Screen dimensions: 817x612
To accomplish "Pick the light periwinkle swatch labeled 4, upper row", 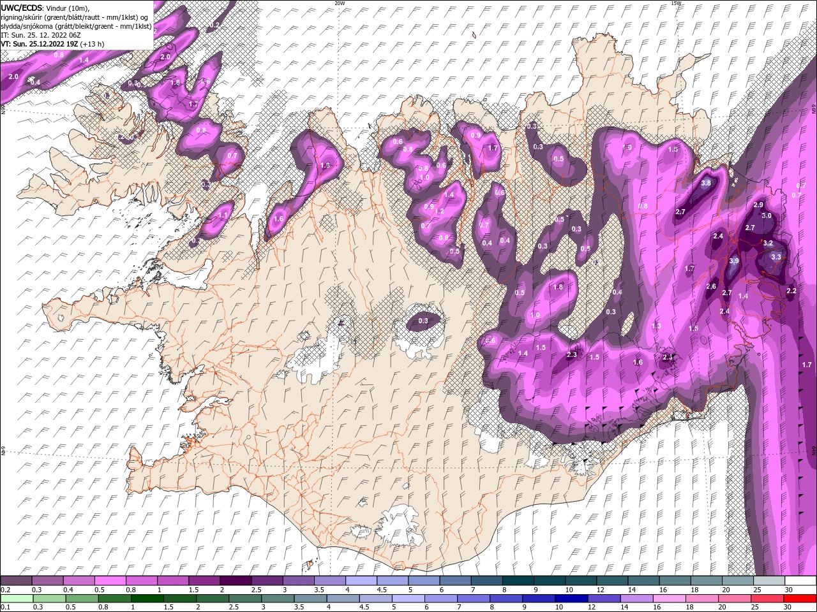I will pyautogui.click(x=361, y=581).
